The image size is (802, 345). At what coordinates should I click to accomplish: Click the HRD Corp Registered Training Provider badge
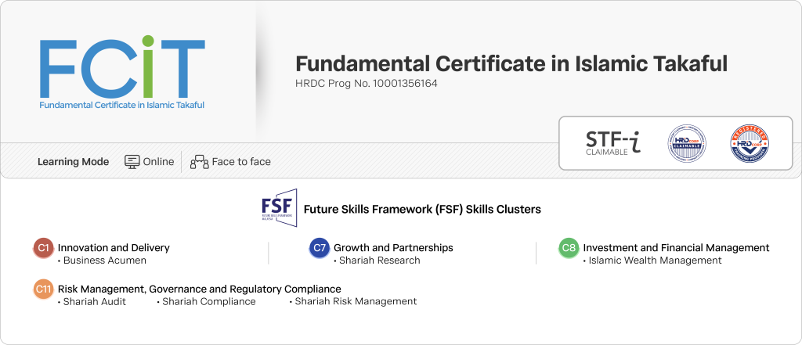(749, 144)
